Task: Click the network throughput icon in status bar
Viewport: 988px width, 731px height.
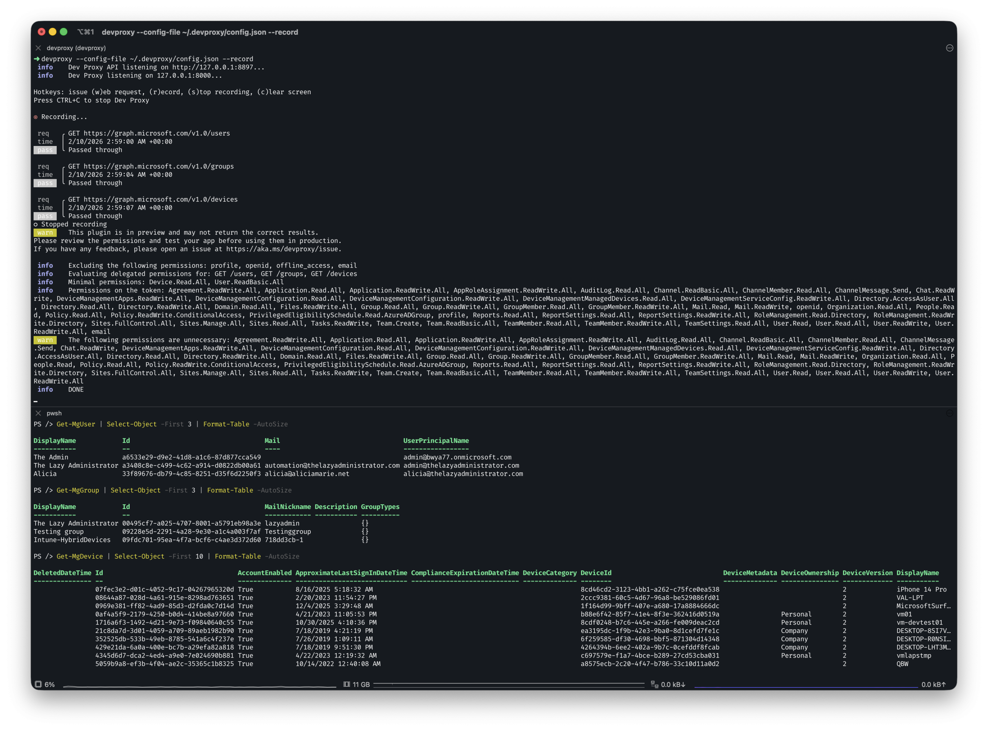Action: coord(655,684)
